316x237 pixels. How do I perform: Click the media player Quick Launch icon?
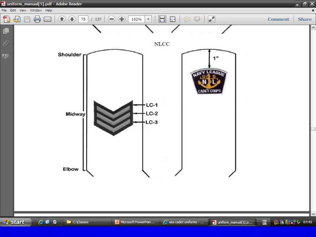tap(55, 222)
